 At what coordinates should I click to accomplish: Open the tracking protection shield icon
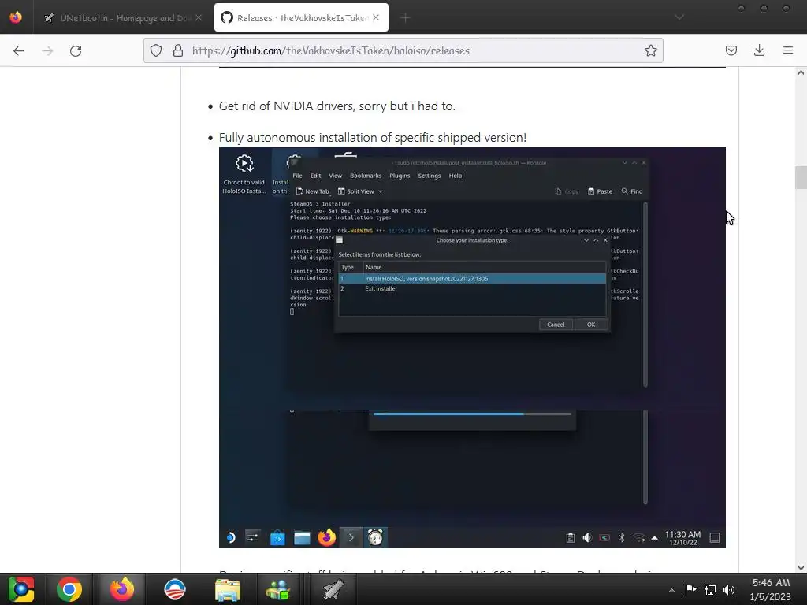click(x=156, y=50)
